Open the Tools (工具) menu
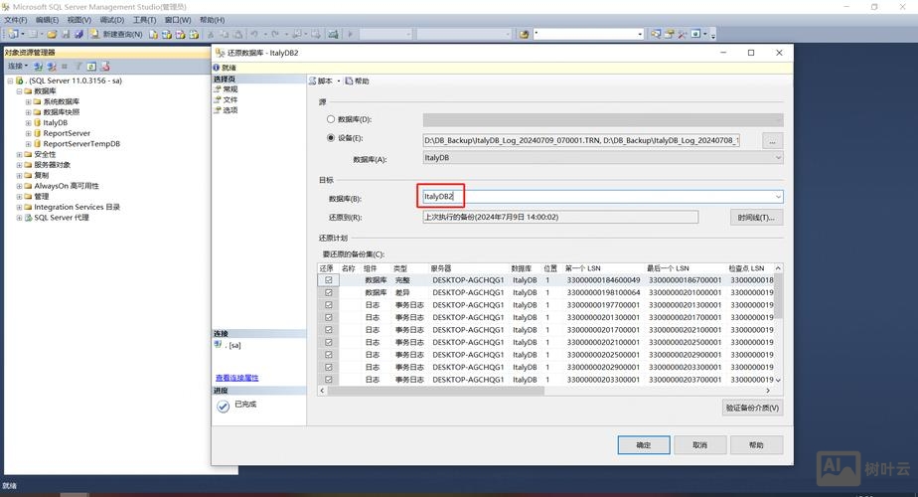918x497 pixels. pos(144,20)
